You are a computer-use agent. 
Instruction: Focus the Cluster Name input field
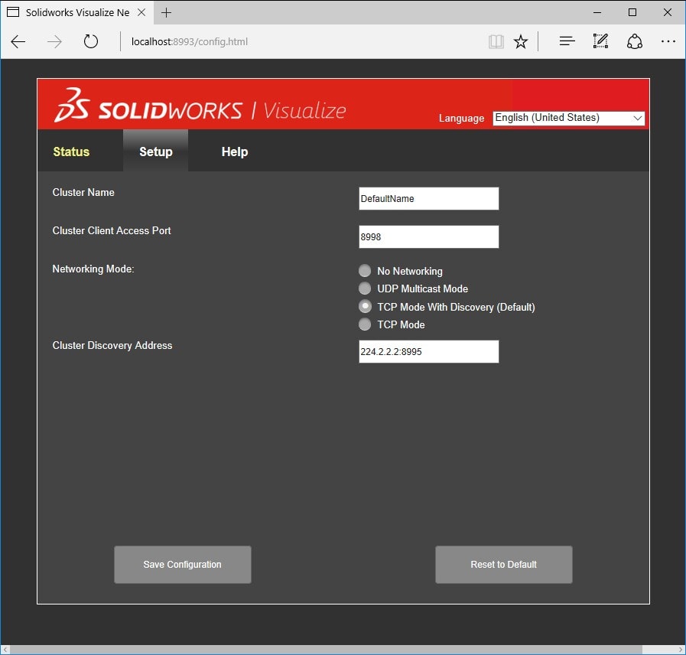pos(429,199)
